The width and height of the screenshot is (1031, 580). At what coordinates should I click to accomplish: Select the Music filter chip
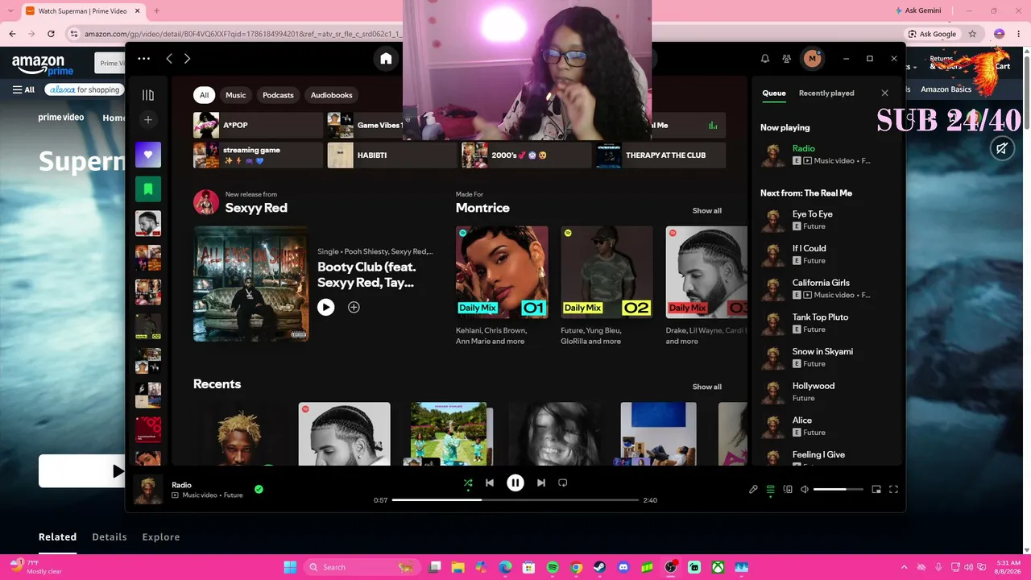tap(236, 95)
